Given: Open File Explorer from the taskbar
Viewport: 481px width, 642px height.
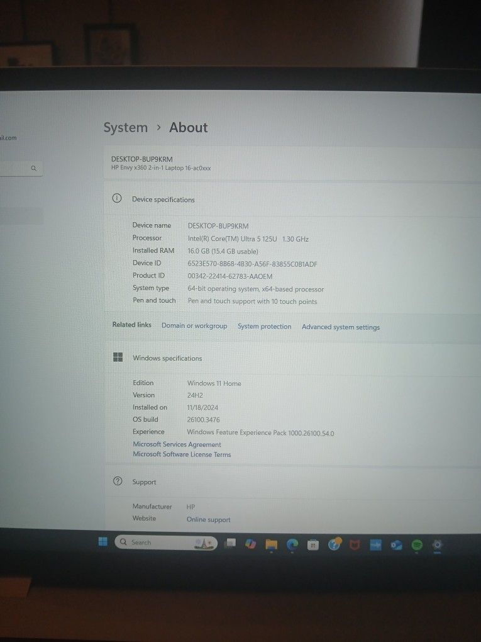Looking at the screenshot, I should tap(271, 544).
